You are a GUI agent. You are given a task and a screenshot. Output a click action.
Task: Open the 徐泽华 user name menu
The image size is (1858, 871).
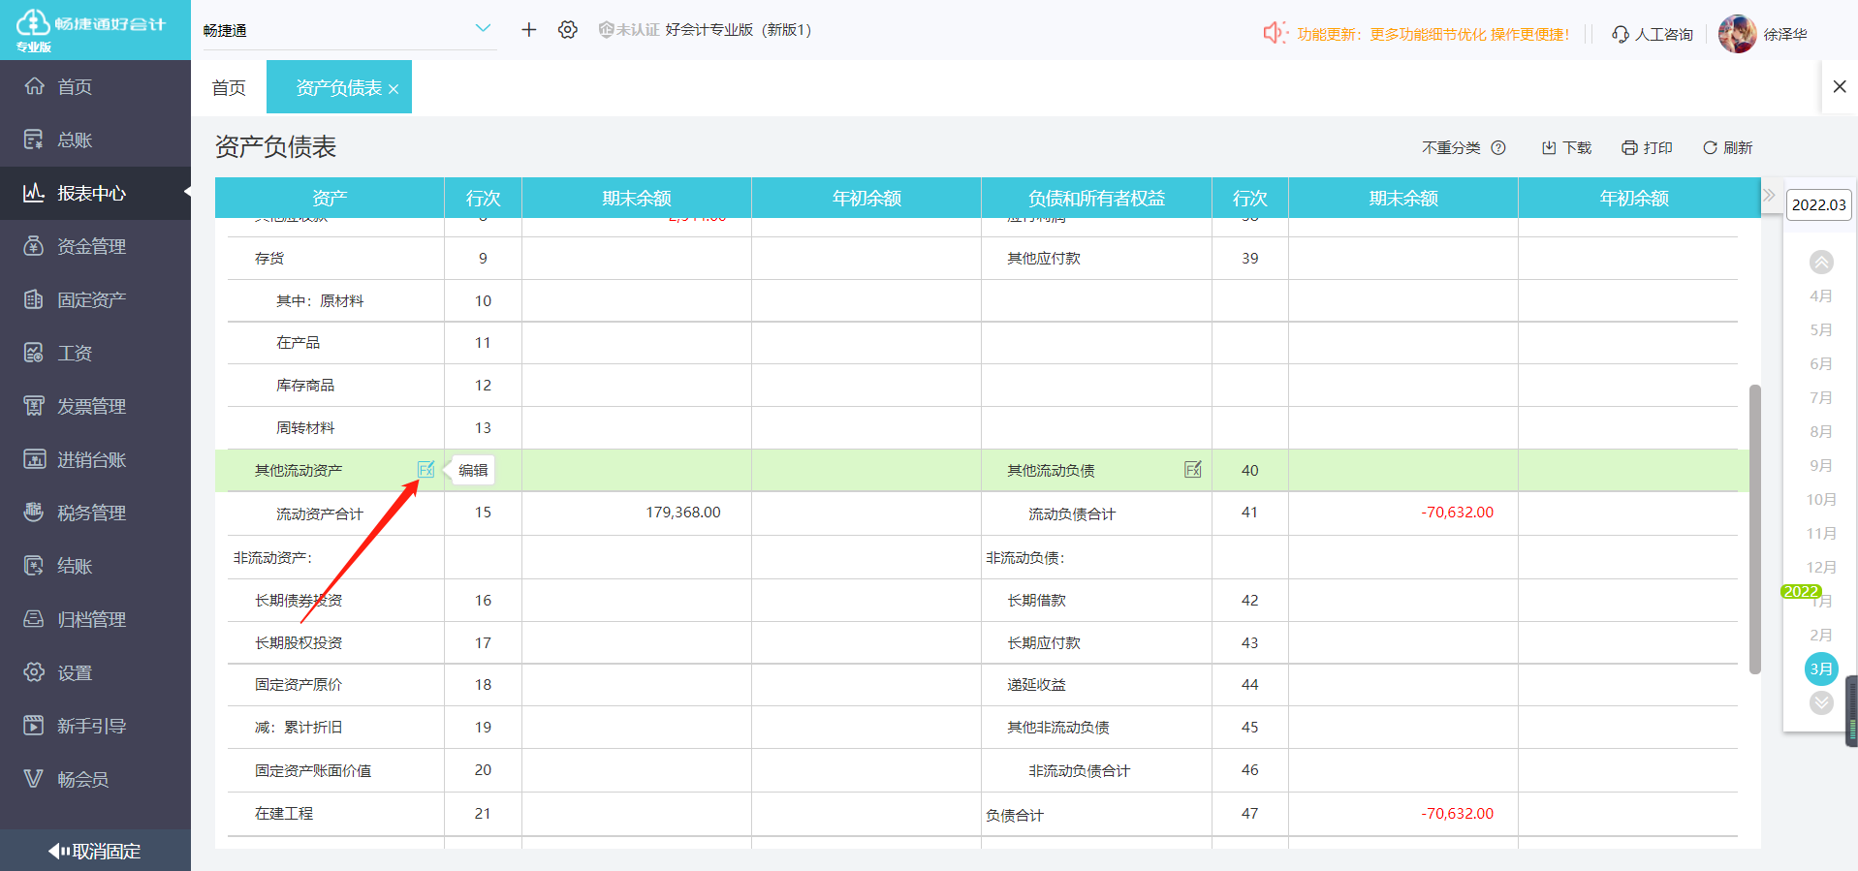click(1785, 34)
